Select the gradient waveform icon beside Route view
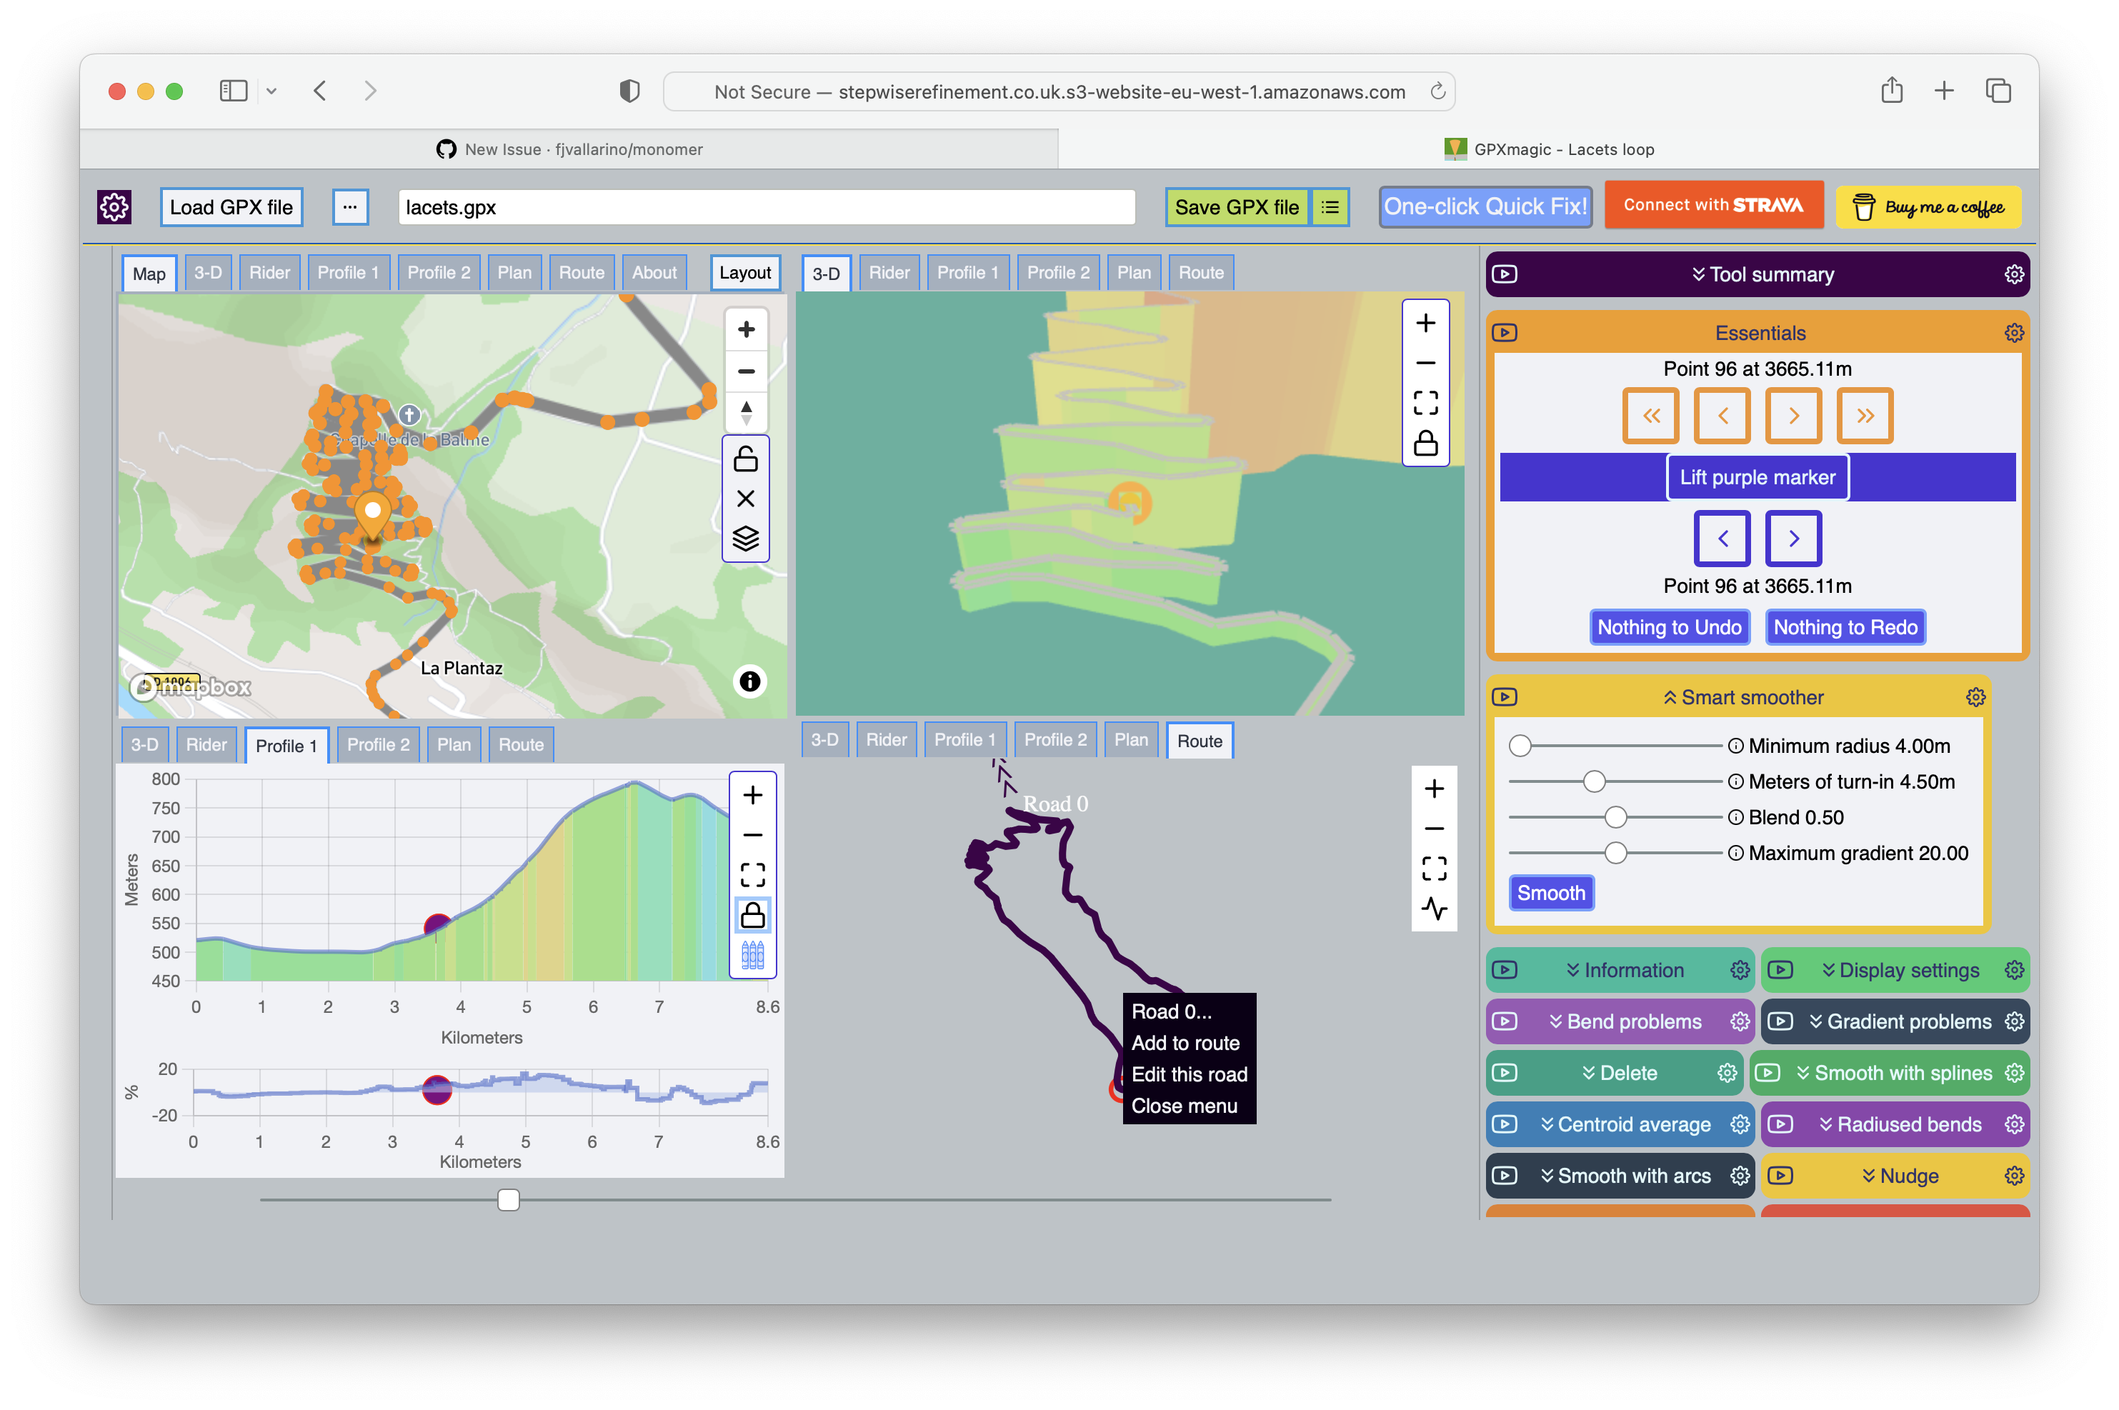 [x=1435, y=910]
